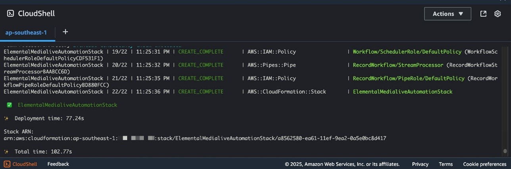Click the CloudShell terminal logo in header
The width and height of the screenshot is (511, 169).
pyautogui.click(x=10, y=13)
